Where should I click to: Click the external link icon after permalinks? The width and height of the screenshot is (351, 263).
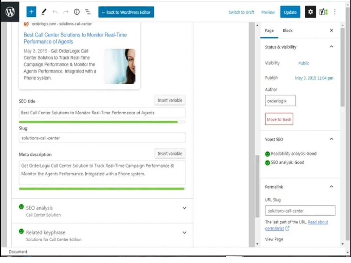(x=287, y=228)
